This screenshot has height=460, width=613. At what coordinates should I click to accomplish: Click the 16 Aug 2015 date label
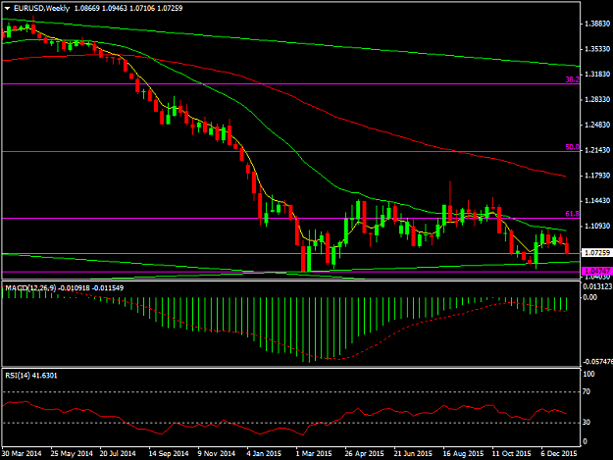(x=463, y=453)
